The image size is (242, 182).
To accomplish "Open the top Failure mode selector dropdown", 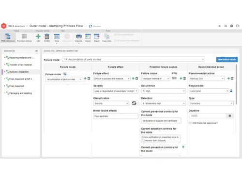I will [134, 59].
